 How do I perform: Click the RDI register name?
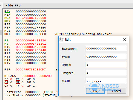point(7,34)
